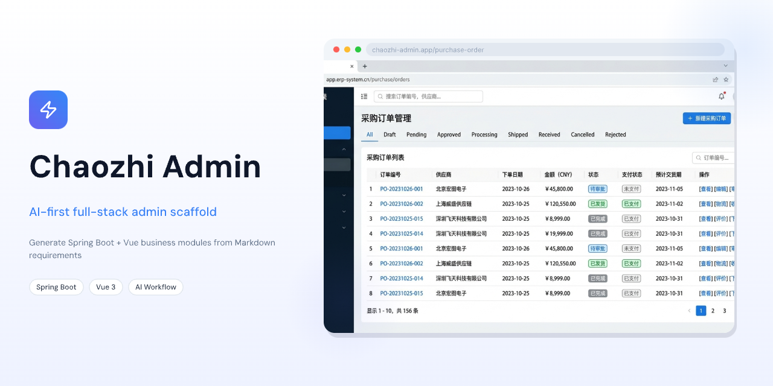Bookmark the page with the star icon
The image size is (773, 386).
pyautogui.click(x=726, y=80)
